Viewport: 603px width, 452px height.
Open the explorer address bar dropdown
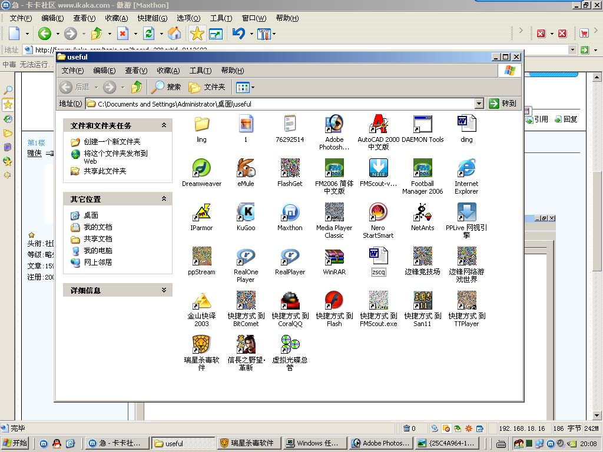(x=479, y=104)
